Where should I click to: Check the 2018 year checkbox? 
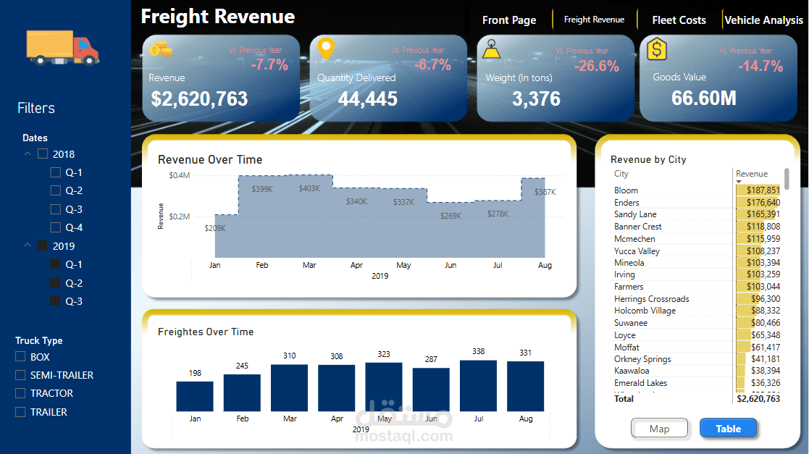[x=43, y=154]
